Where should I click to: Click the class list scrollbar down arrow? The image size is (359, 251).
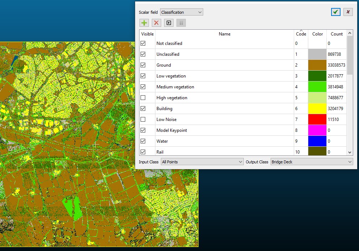(350, 152)
